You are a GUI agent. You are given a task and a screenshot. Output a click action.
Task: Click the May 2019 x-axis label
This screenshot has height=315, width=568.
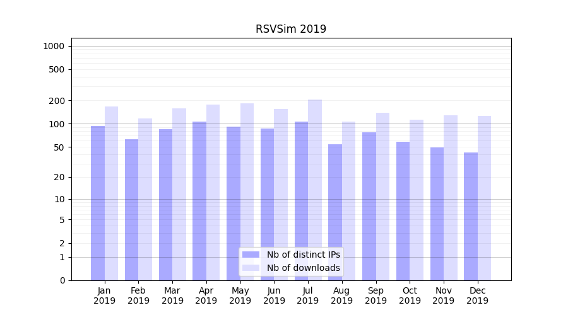click(240, 295)
